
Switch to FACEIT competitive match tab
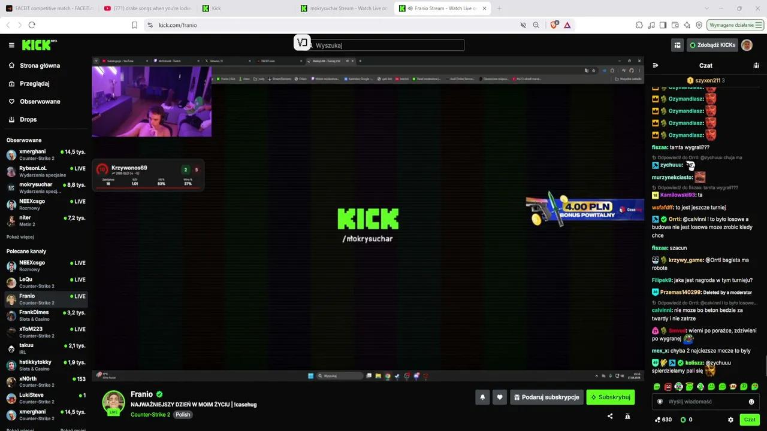pos(49,8)
